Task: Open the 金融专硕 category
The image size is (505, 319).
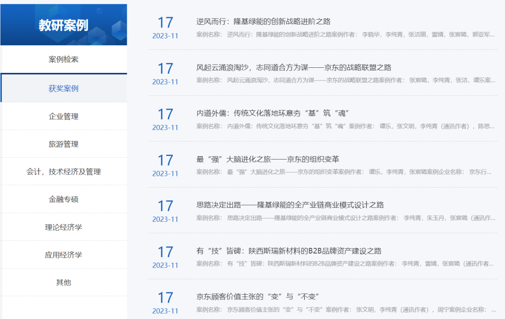Action: pos(64,199)
